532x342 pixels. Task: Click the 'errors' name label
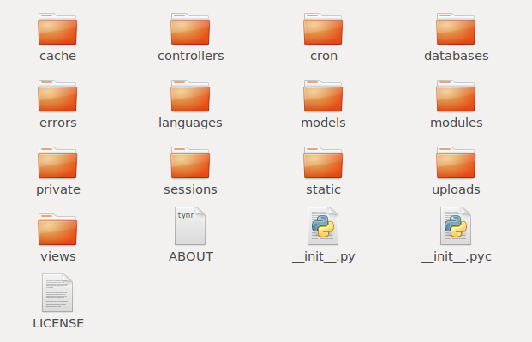[x=58, y=123]
